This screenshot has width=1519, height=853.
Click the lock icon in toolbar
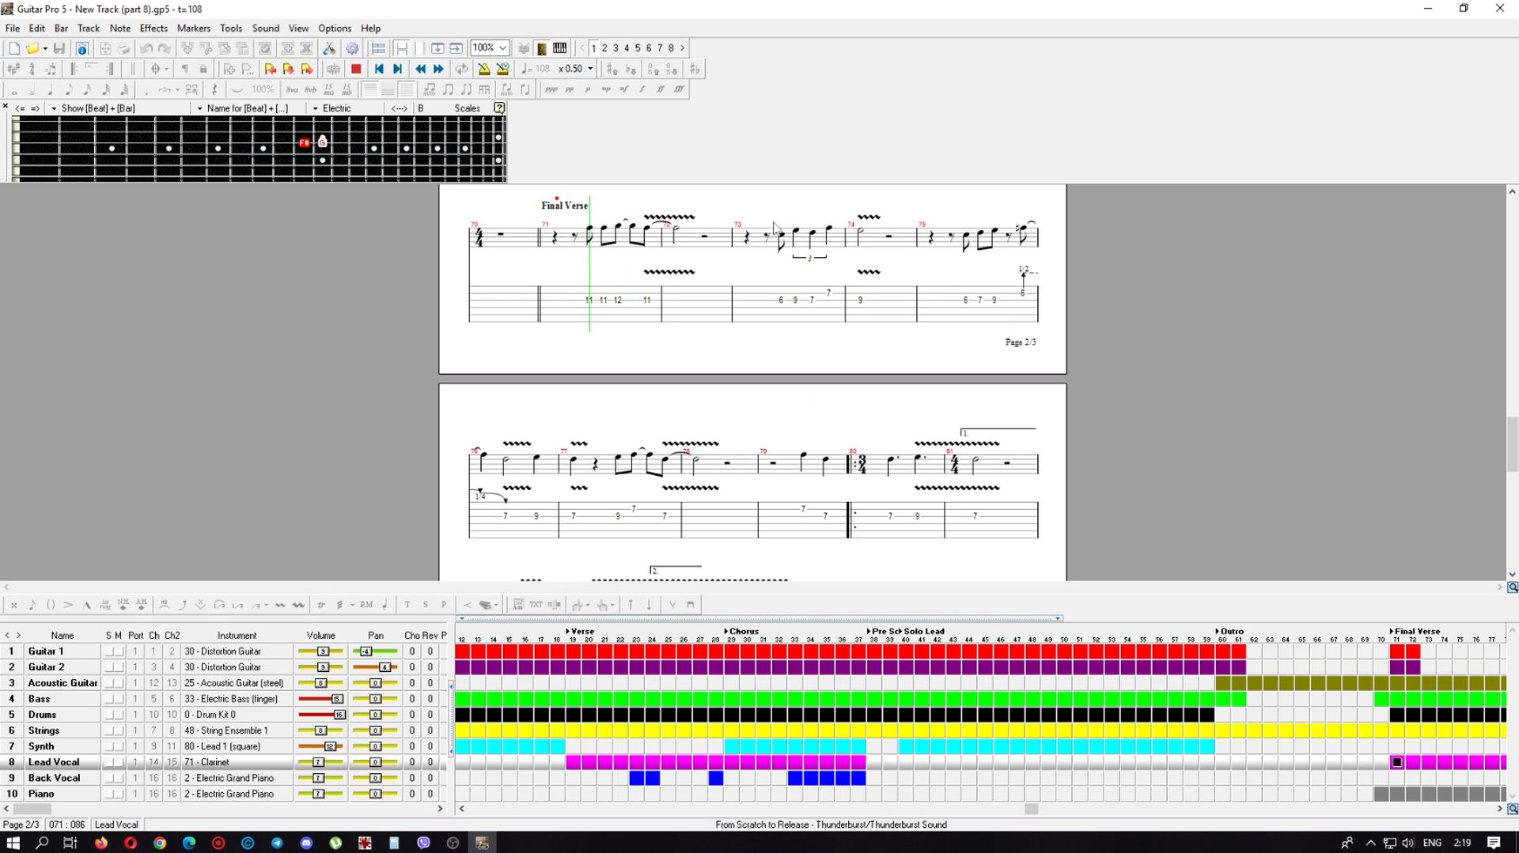point(203,69)
